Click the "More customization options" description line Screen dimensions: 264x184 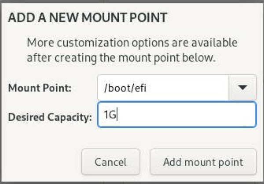click(x=132, y=43)
